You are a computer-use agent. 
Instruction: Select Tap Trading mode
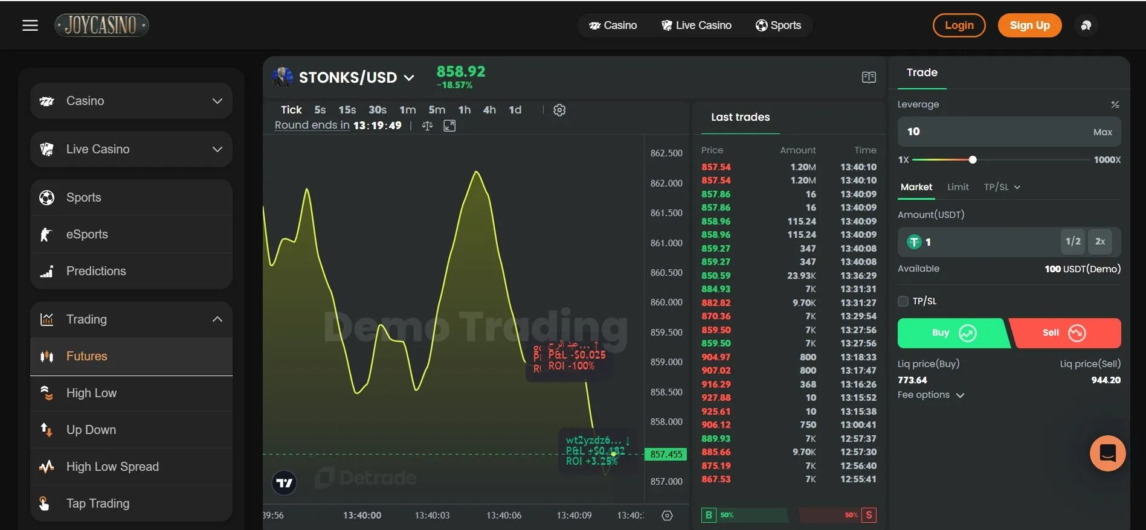click(x=131, y=503)
